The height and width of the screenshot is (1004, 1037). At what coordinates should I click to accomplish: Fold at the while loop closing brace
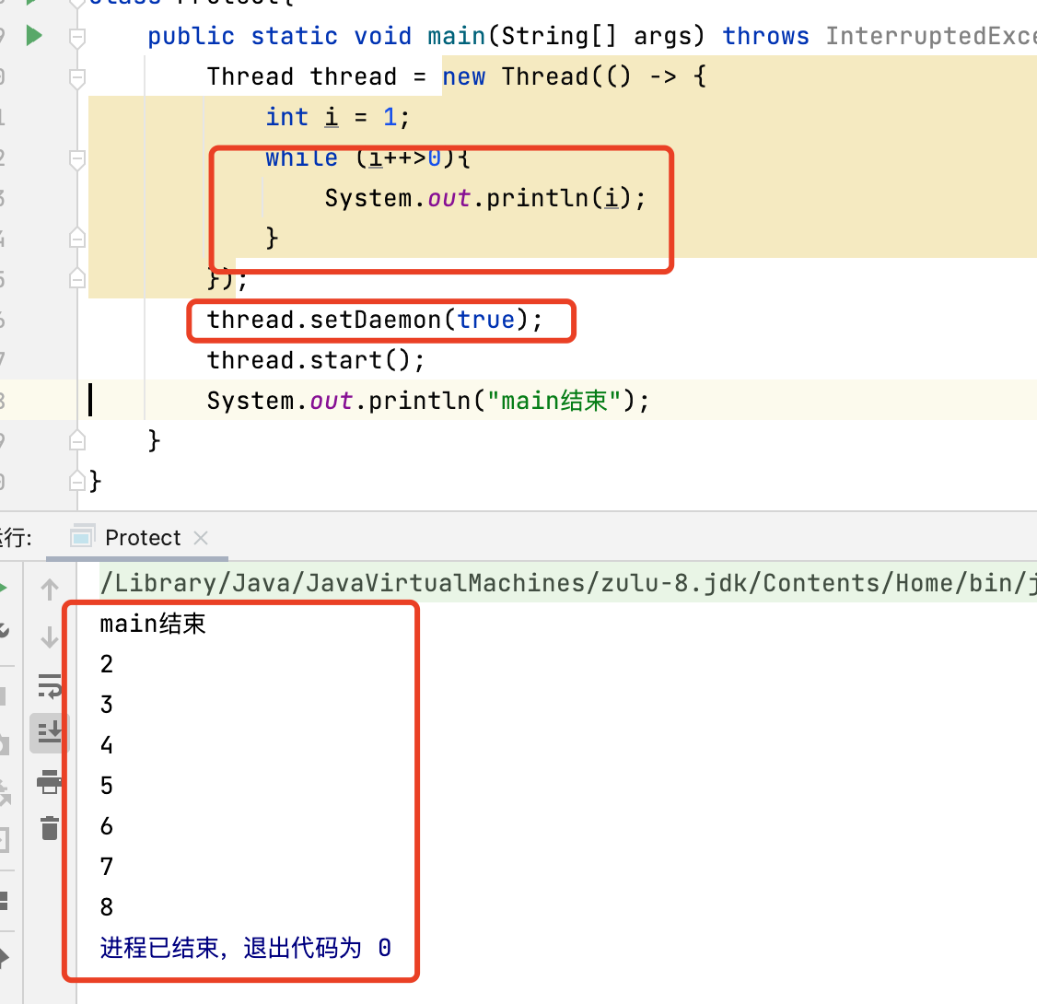pyautogui.click(x=77, y=238)
